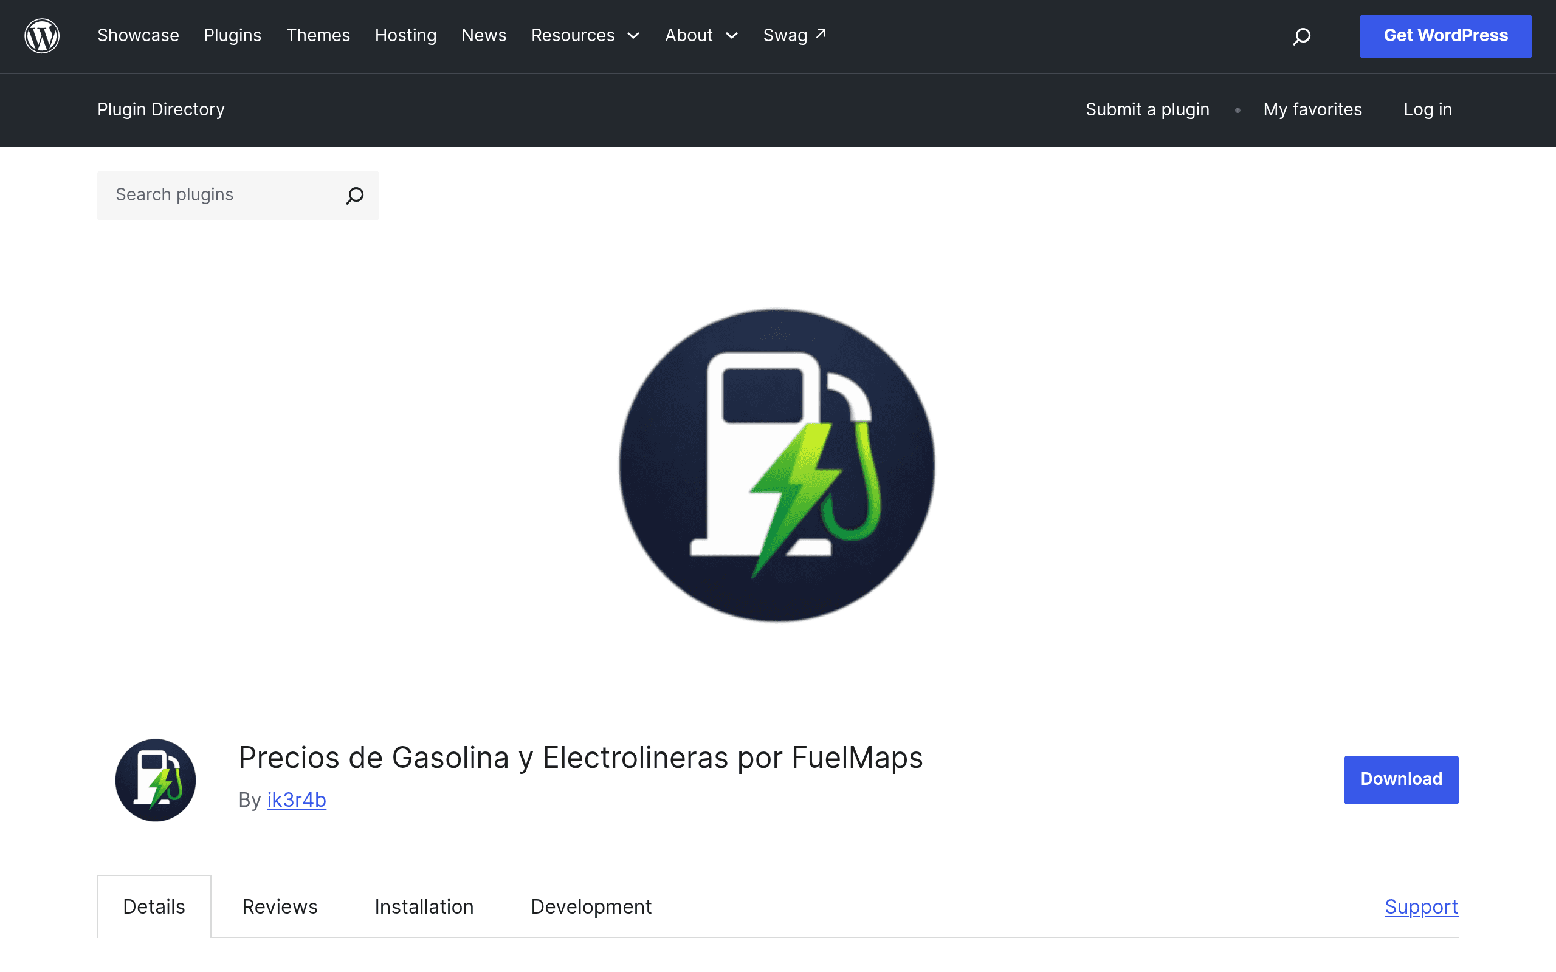Open the Plugin Directory link
The width and height of the screenshot is (1556, 972).
160,110
